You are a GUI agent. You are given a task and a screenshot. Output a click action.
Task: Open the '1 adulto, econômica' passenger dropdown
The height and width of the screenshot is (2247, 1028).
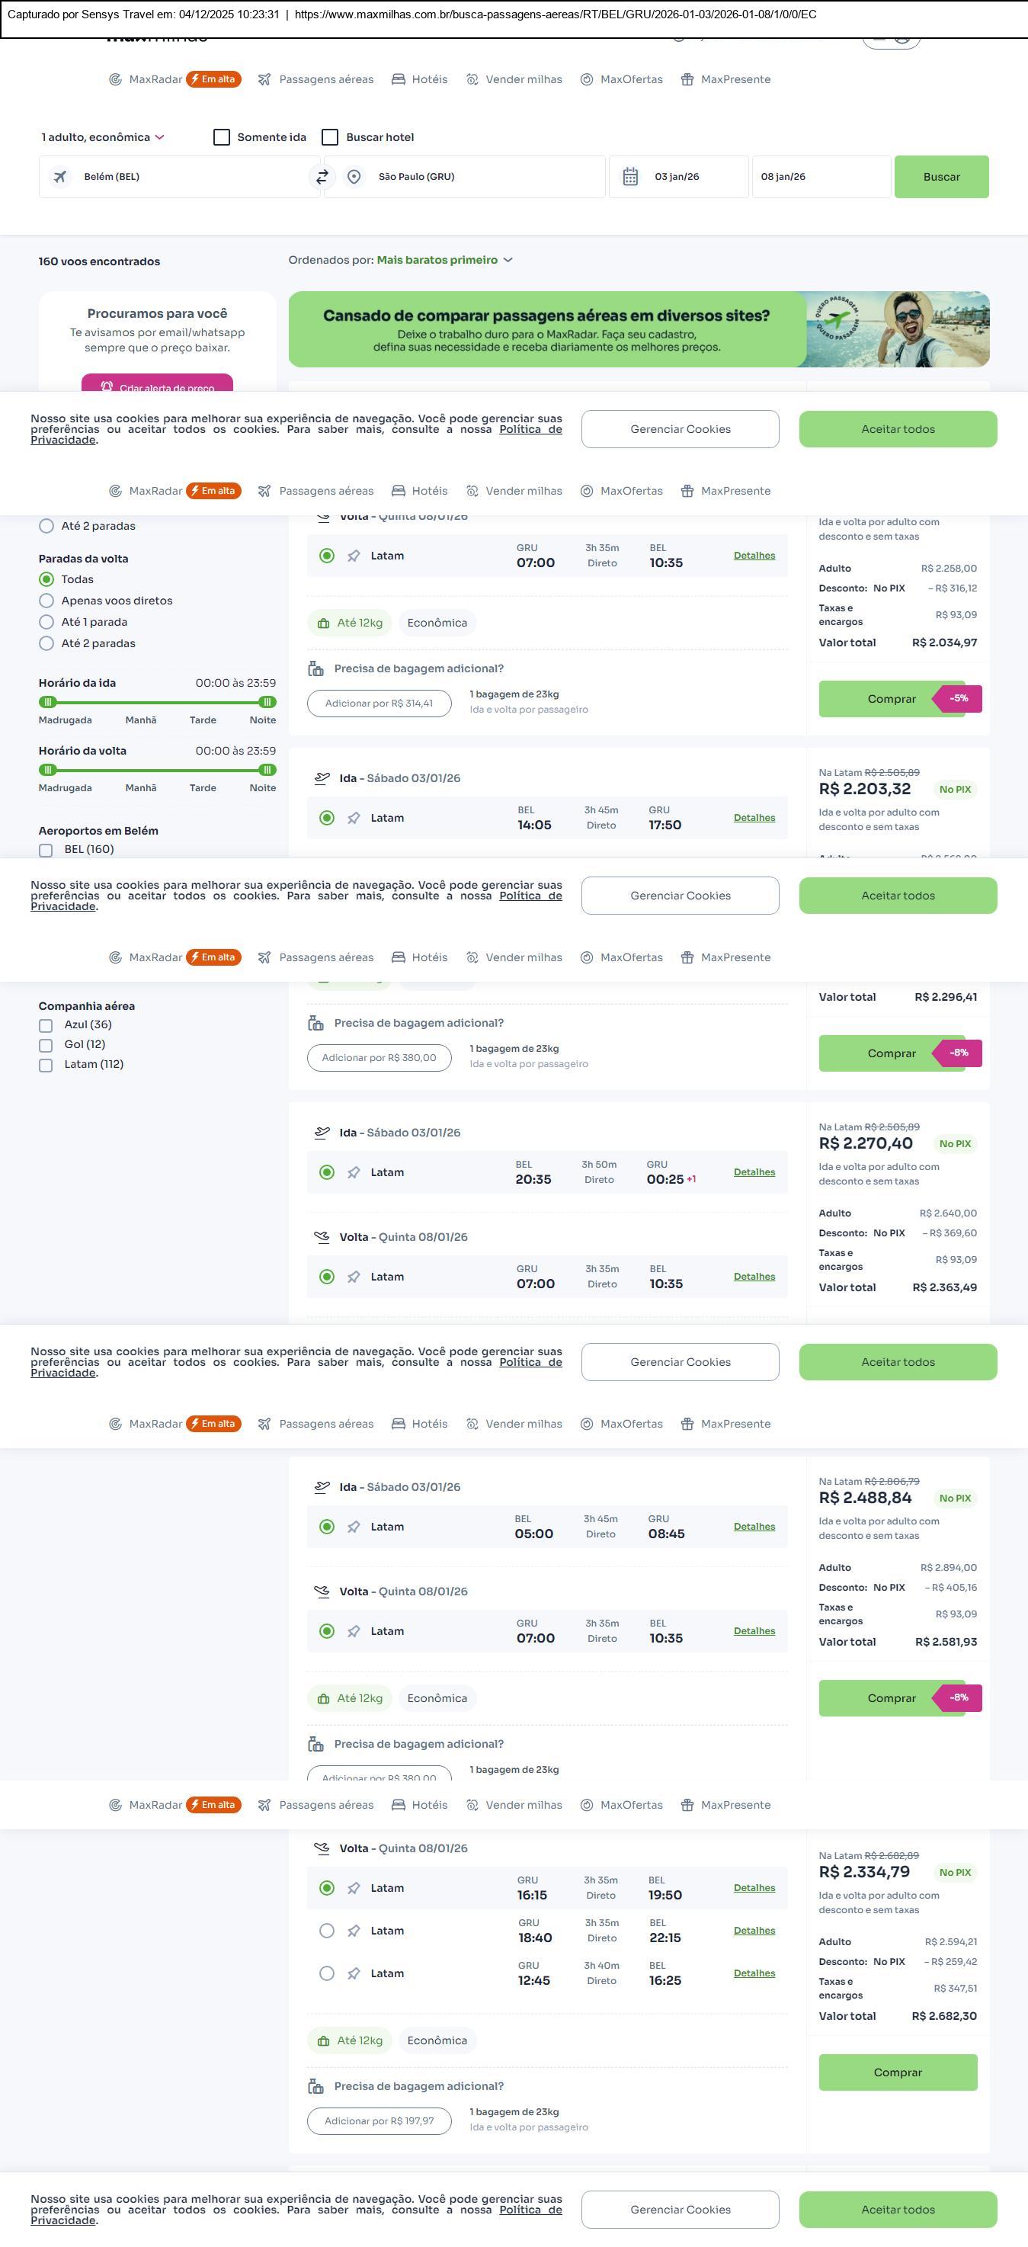point(103,137)
